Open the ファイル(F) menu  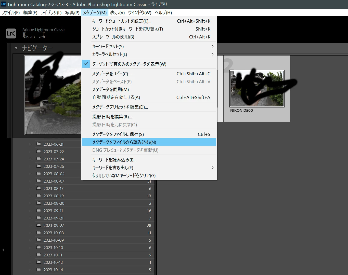coord(11,12)
